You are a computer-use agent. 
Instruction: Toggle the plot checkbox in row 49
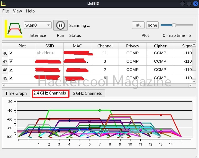pyautogui.click(x=11, y=78)
